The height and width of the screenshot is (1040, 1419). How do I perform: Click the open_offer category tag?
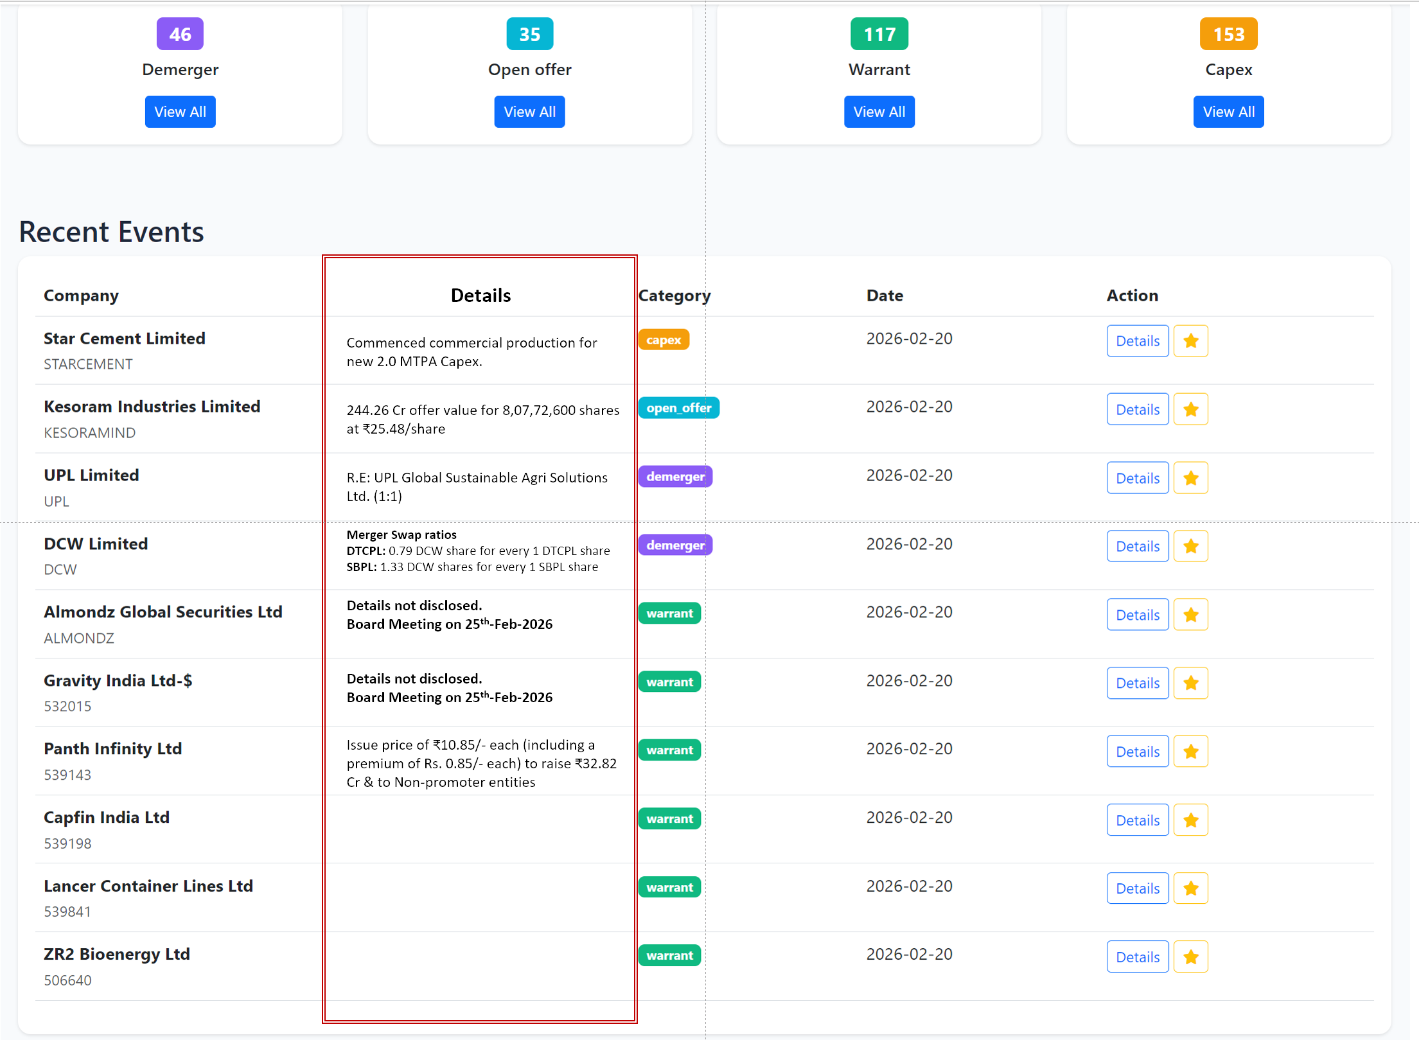click(678, 408)
